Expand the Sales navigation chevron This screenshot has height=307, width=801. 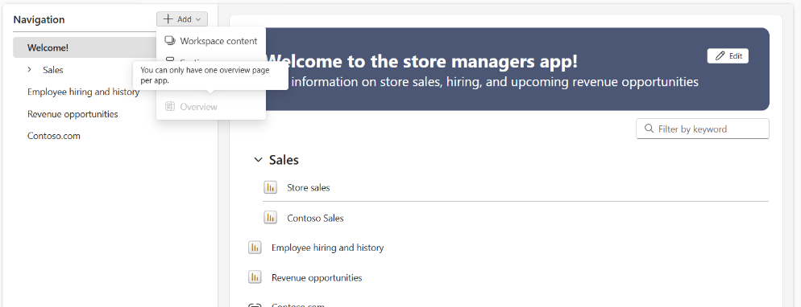point(30,70)
